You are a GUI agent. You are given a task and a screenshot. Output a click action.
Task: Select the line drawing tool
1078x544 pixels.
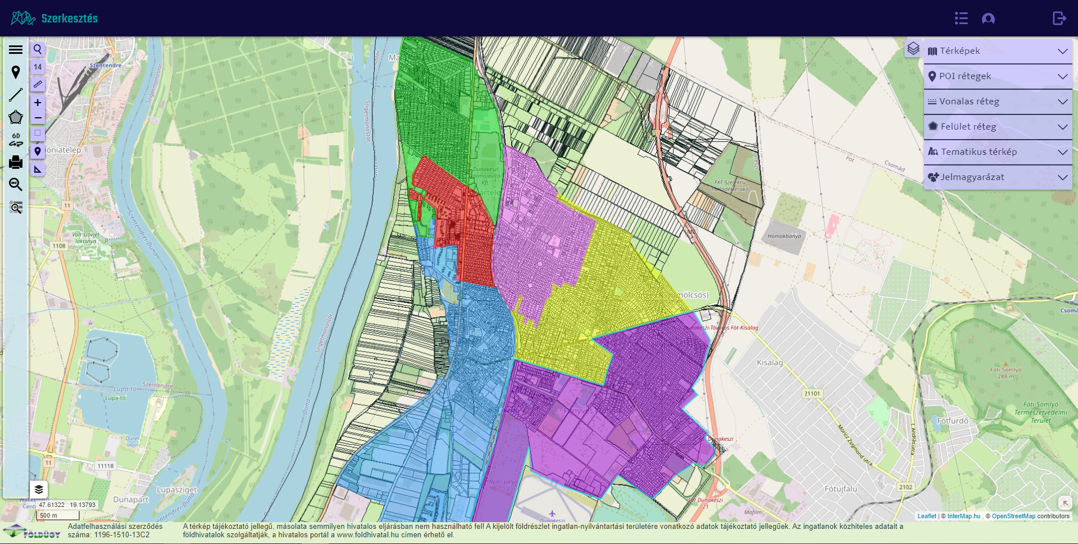(16, 95)
